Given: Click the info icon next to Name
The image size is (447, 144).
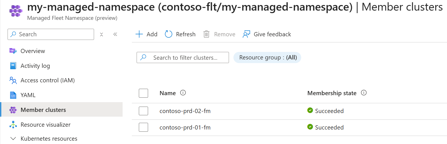Looking at the screenshot, I should pos(183,93).
